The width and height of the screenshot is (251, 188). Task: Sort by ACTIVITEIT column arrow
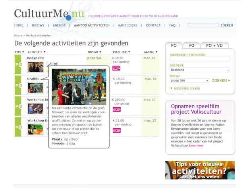[x=44, y=52]
